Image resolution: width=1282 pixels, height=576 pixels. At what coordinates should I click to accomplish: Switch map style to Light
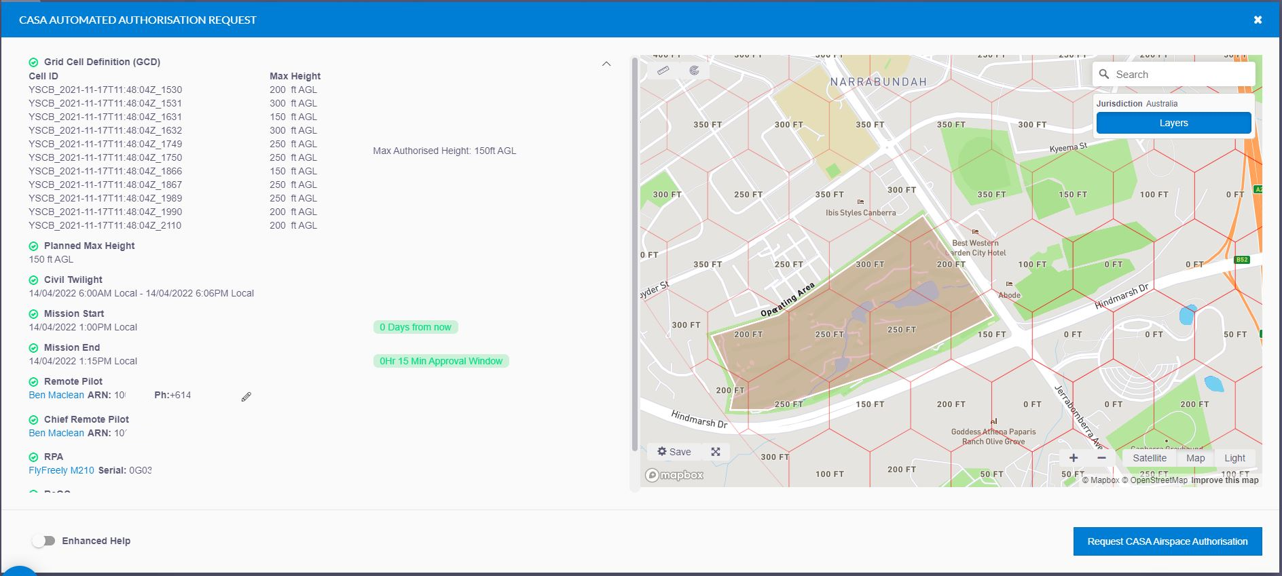pos(1234,458)
